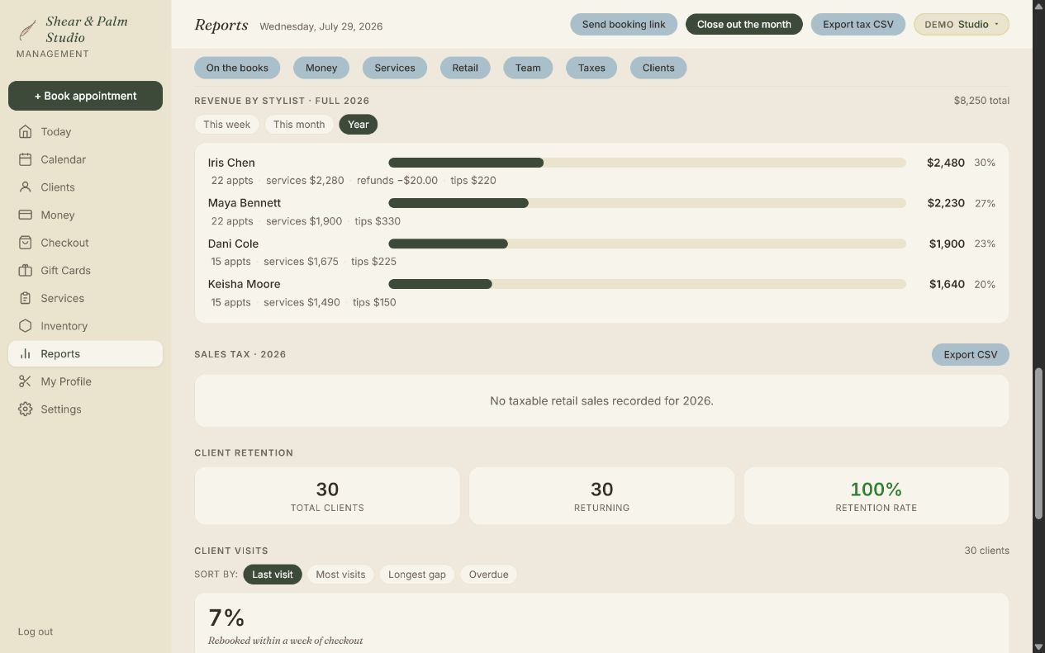Jump to the Services report section
1045x653 pixels.
(395, 68)
